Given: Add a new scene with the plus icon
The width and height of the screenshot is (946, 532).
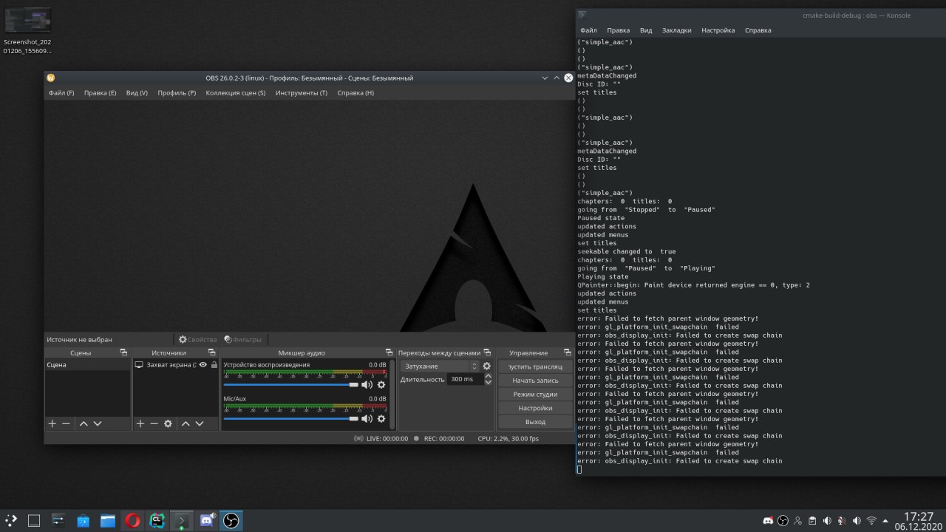Looking at the screenshot, I should click(x=52, y=423).
